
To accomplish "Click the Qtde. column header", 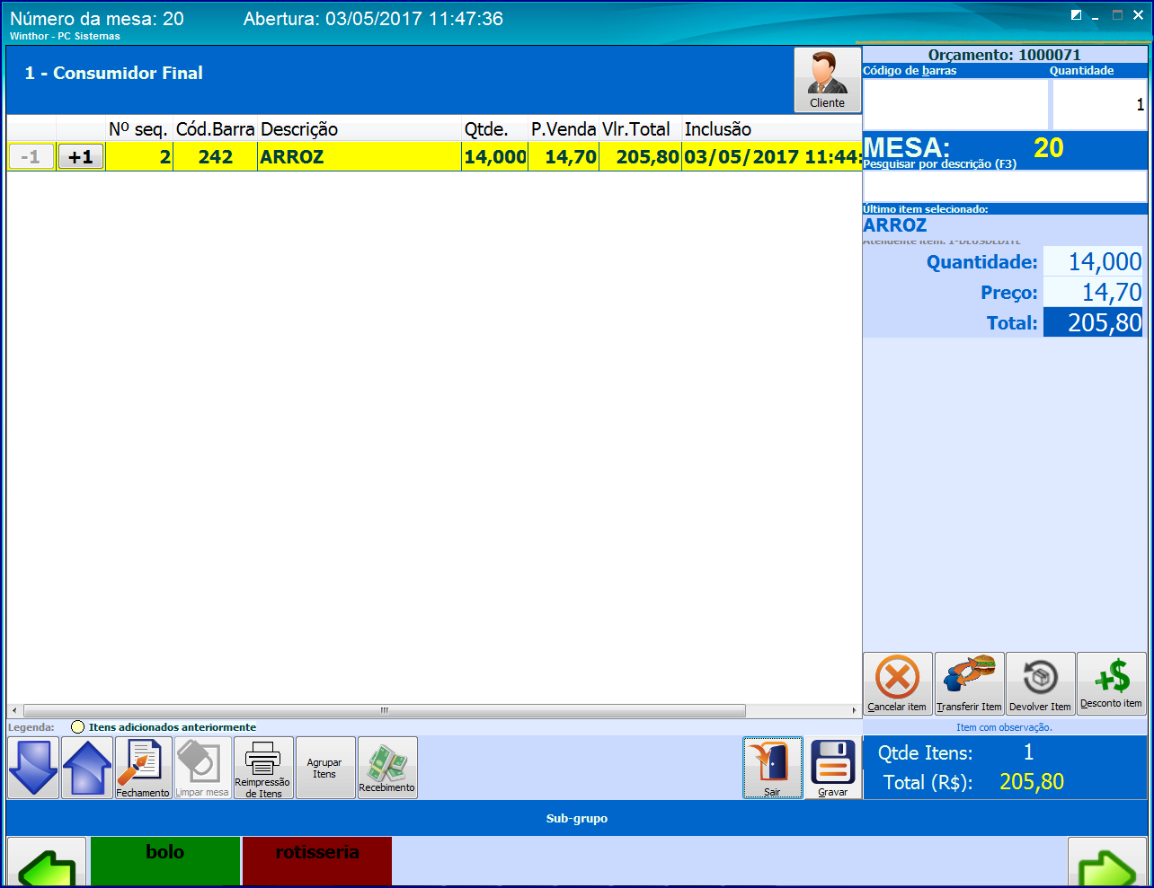I will [x=495, y=128].
